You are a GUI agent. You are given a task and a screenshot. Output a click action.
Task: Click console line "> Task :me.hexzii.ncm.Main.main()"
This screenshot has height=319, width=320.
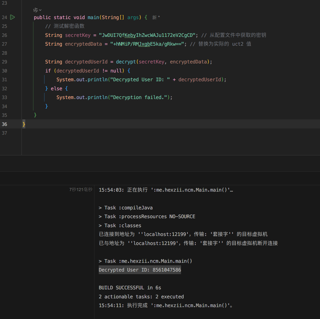(x=145, y=261)
